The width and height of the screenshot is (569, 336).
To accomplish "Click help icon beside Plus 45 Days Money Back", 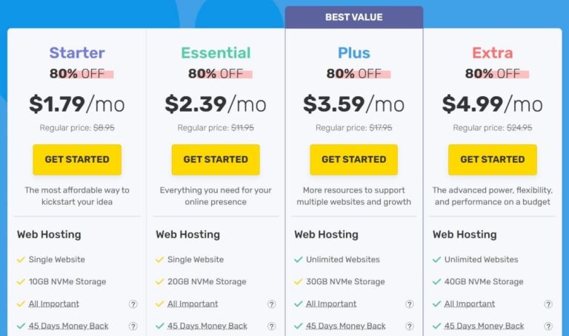I will point(410,326).
